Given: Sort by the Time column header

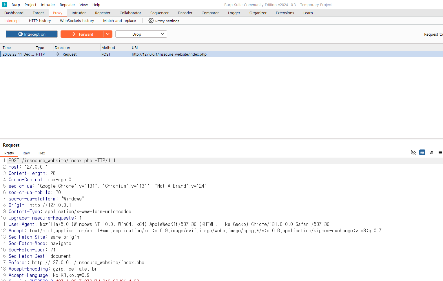Looking at the screenshot, I should pyautogui.click(x=17, y=48).
